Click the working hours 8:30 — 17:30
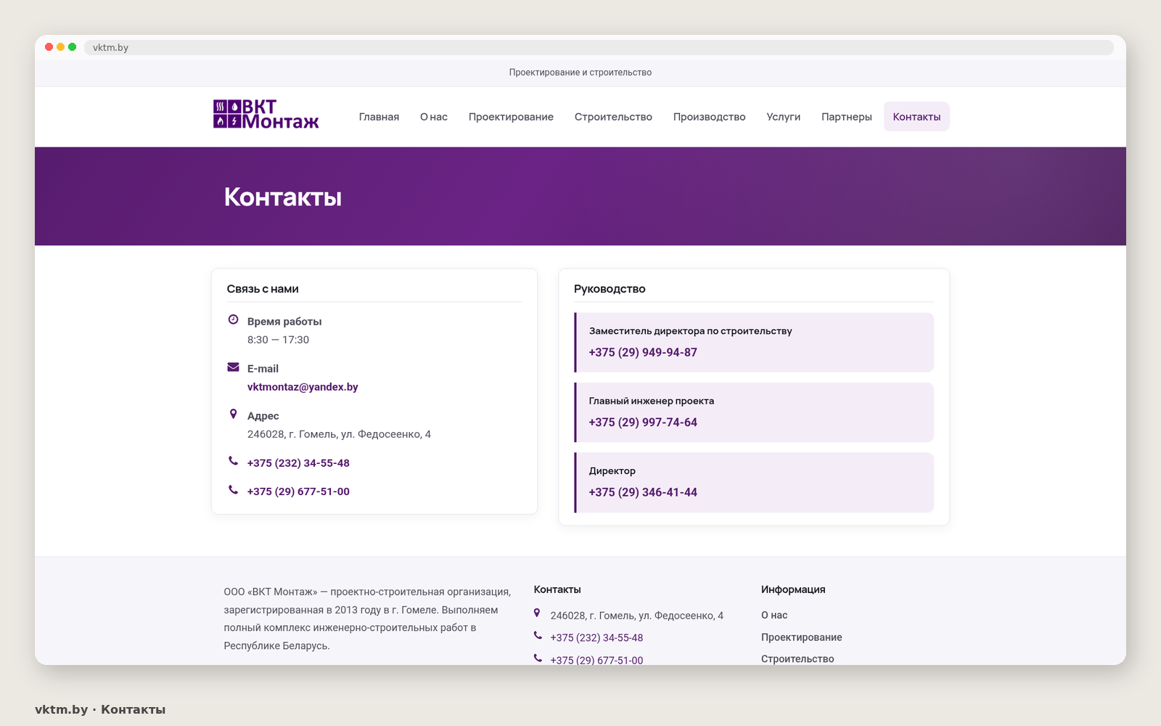Screen dimensions: 1161x726 (x=278, y=340)
